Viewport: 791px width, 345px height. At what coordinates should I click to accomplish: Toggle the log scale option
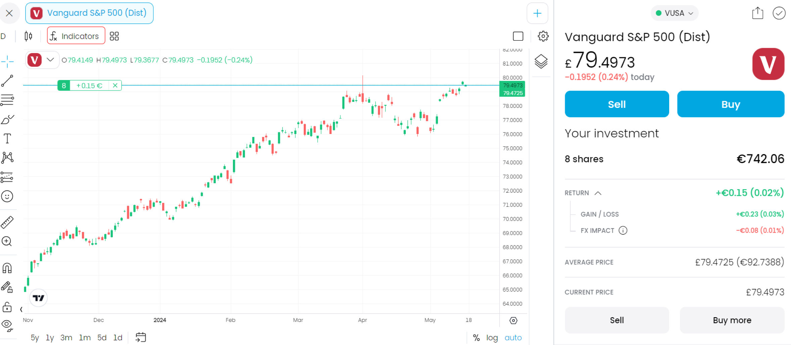coord(492,338)
